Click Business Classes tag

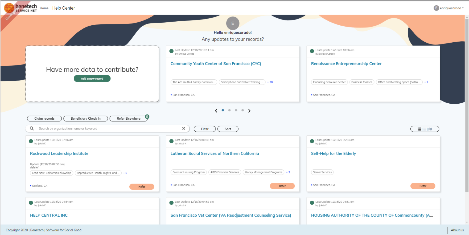(362, 82)
